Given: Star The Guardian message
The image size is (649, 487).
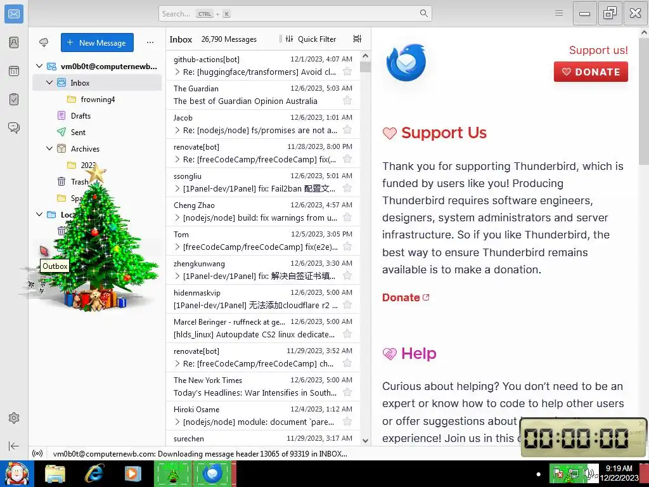Looking at the screenshot, I should 347,101.
